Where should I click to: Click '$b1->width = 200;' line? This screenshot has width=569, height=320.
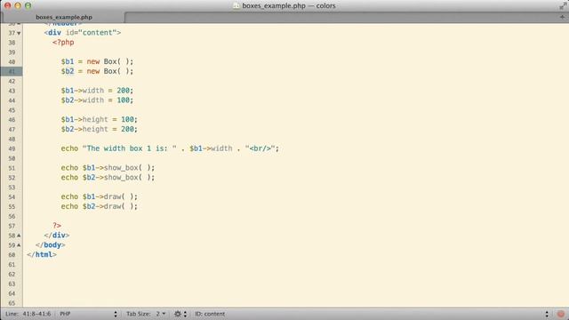point(97,91)
